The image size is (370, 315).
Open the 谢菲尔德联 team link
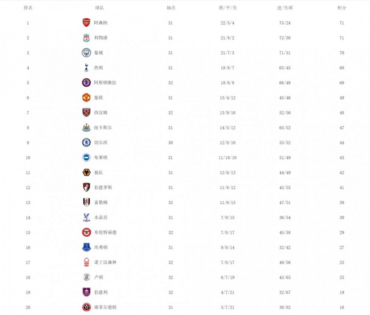click(x=105, y=308)
